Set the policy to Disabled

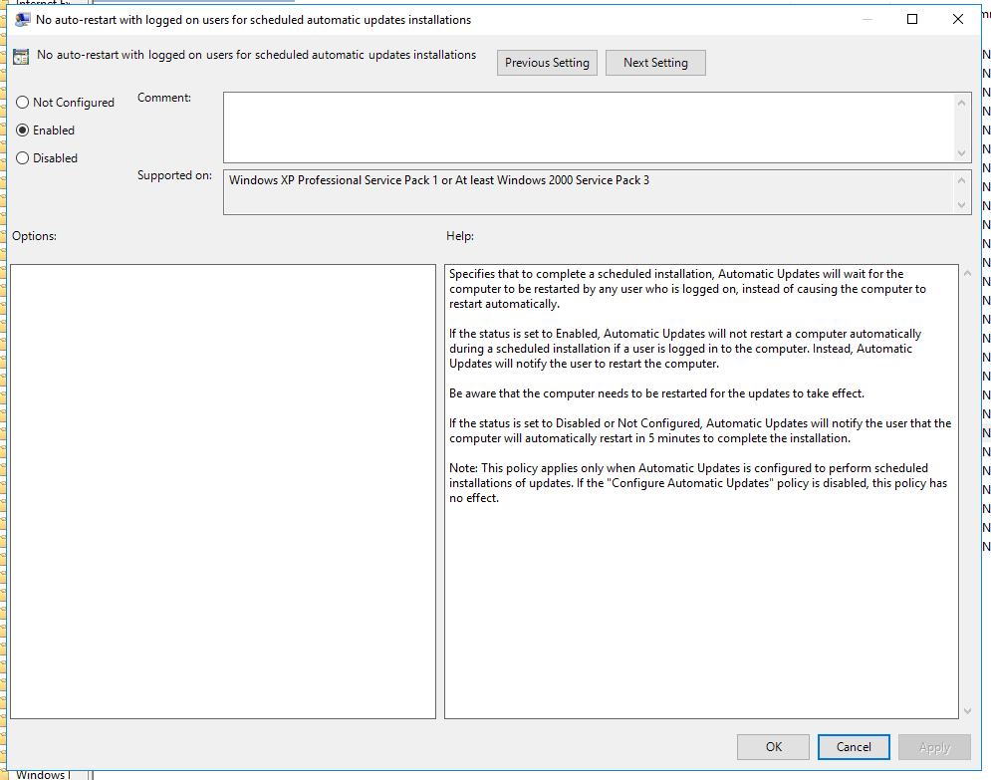(23, 158)
